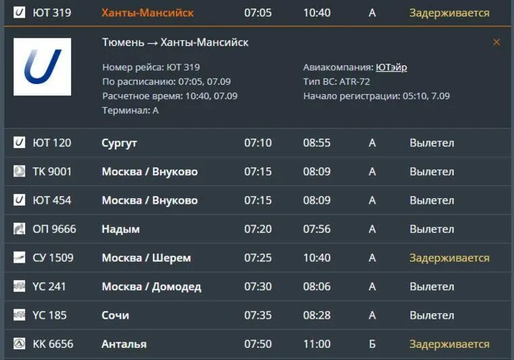Click airline icon next to YC 241

coord(19,286)
